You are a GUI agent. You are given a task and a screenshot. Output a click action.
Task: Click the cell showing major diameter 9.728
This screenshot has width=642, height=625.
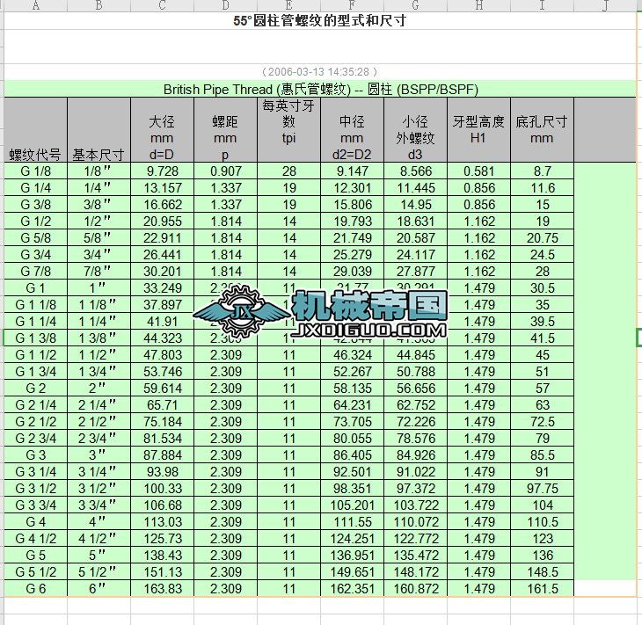click(163, 171)
